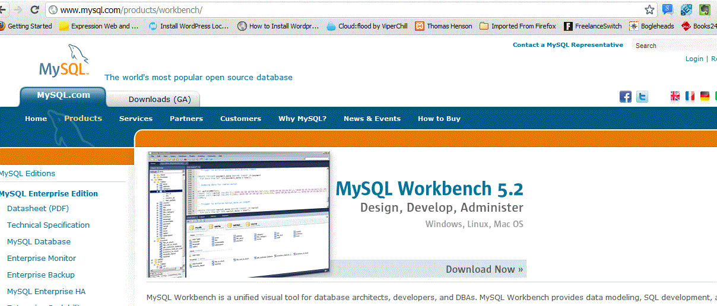Open the FreelanceSwitch bookmark
The image size is (717, 306).
click(x=593, y=26)
